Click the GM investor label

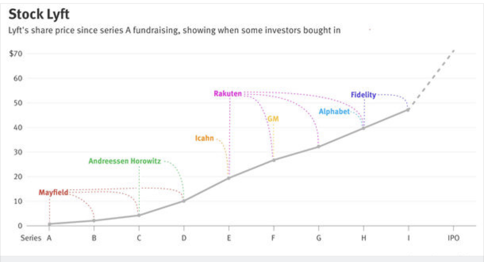(273, 119)
